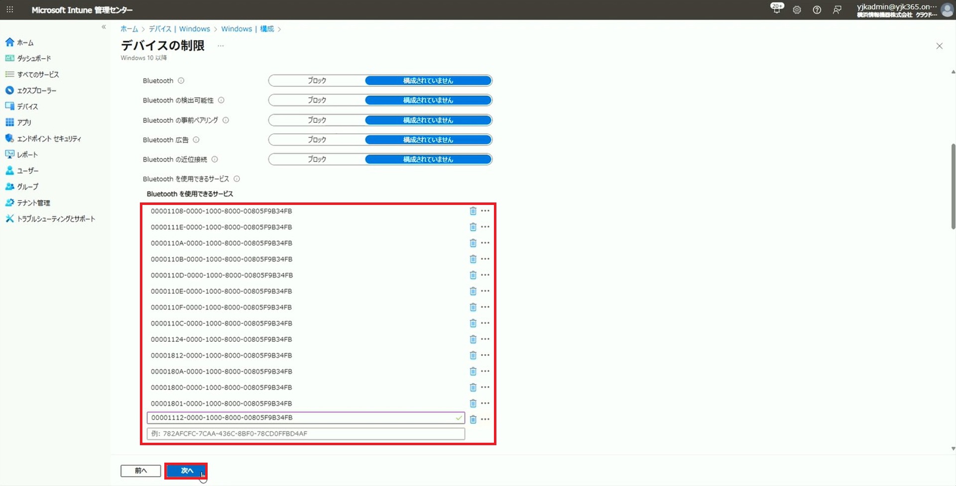Collapse the left navigation sidebar
The height and width of the screenshot is (486, 956).
pyautogui.click(x=104, y=27)
